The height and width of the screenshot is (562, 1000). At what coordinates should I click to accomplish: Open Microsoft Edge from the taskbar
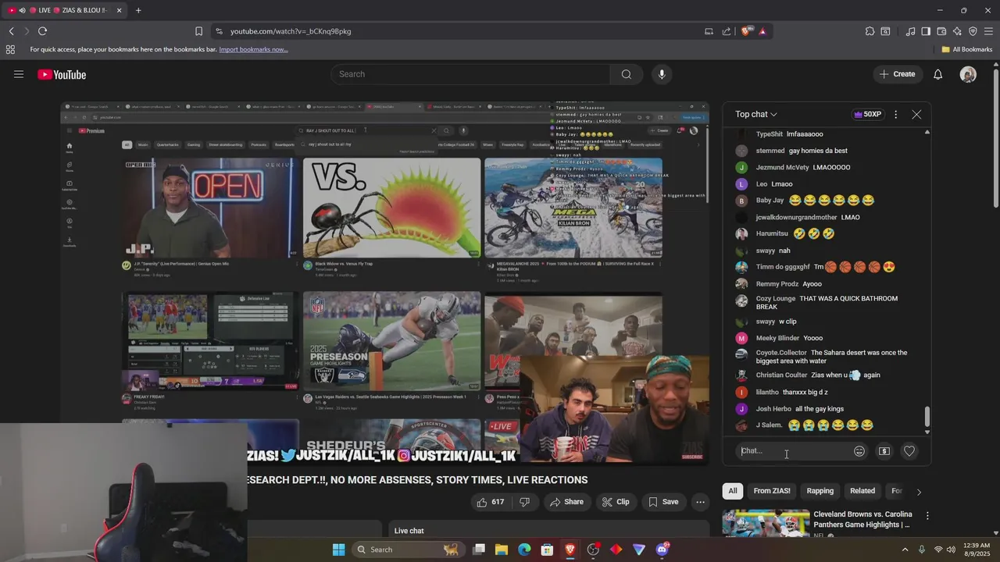coord(524,550)
